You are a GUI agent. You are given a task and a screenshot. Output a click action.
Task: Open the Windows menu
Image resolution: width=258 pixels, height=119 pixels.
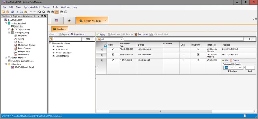click(x=65, y=7)
